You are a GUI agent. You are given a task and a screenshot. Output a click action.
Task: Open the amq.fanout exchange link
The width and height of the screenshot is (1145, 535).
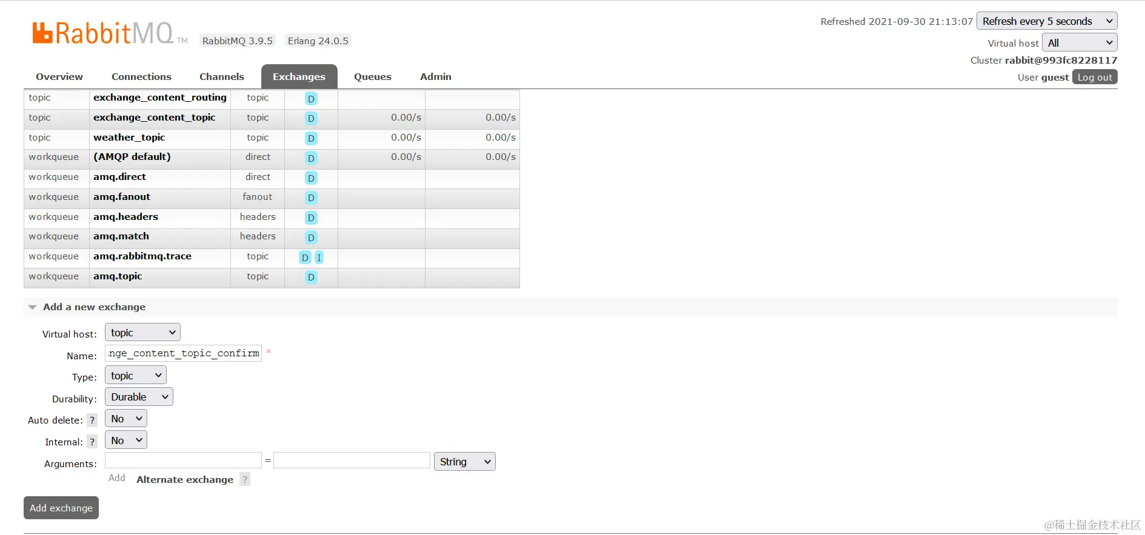(122, 197)
